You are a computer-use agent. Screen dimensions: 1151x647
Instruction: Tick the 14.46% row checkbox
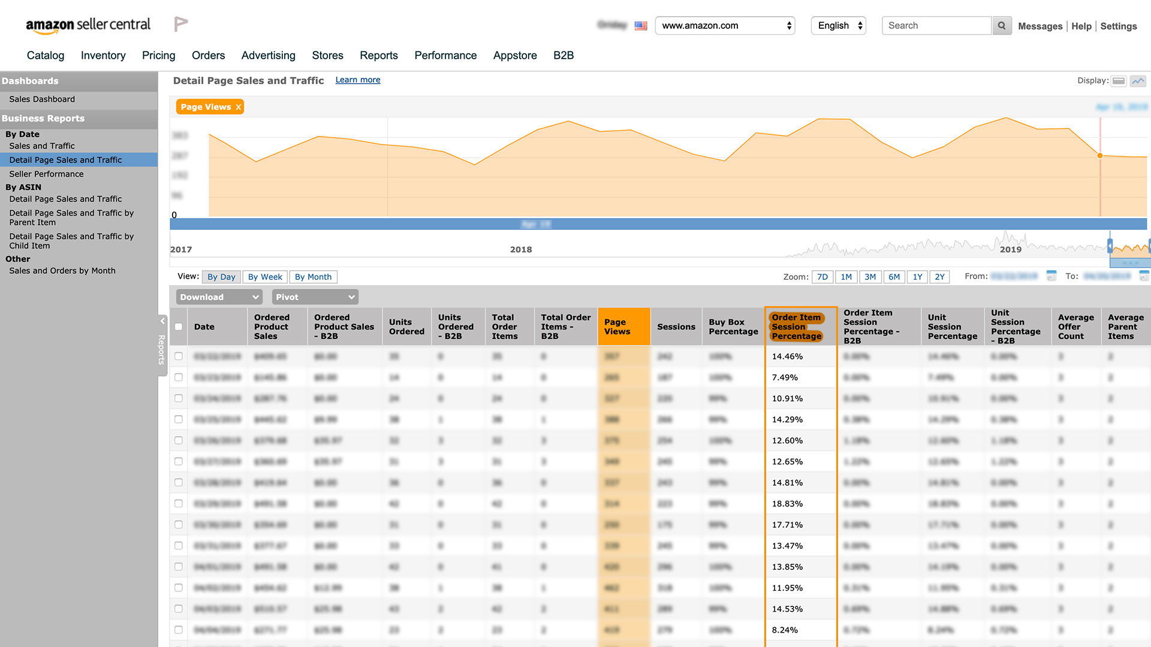(179, 356)
